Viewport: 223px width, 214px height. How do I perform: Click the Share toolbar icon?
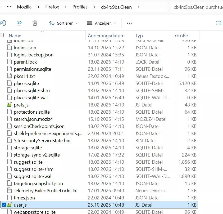coord(19,23)
